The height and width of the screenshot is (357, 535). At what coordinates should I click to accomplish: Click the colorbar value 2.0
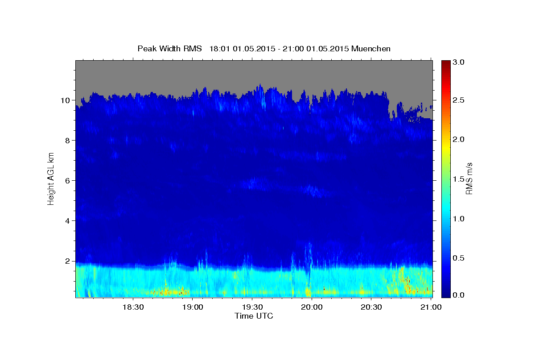click(x=460, y=139)
